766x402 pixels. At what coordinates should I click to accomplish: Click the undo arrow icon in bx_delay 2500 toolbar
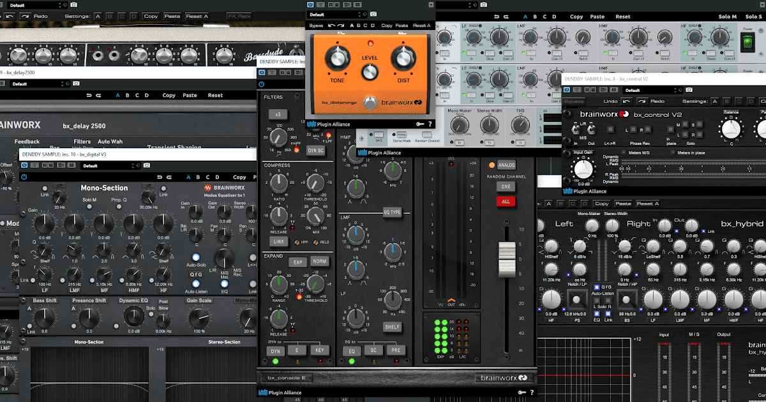point(89,96)
